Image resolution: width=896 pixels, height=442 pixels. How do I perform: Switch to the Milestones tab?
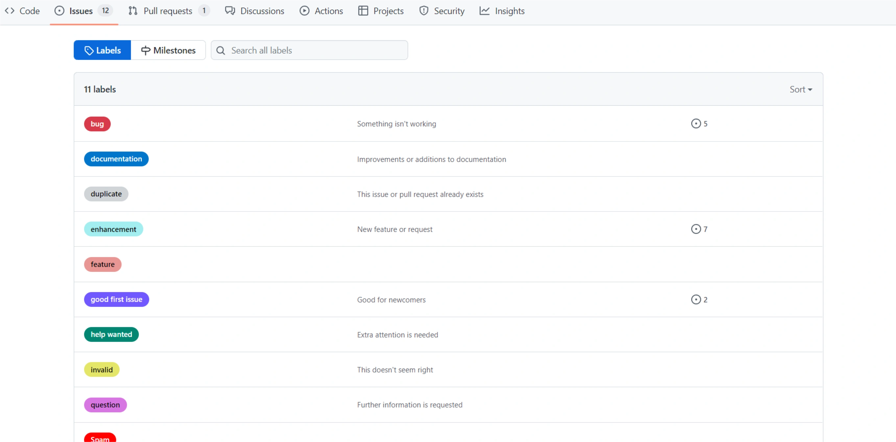click(x=168, y=50)
